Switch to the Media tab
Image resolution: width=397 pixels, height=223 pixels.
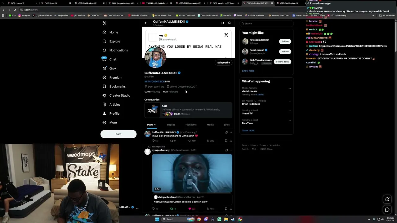[x=210, y=125]
